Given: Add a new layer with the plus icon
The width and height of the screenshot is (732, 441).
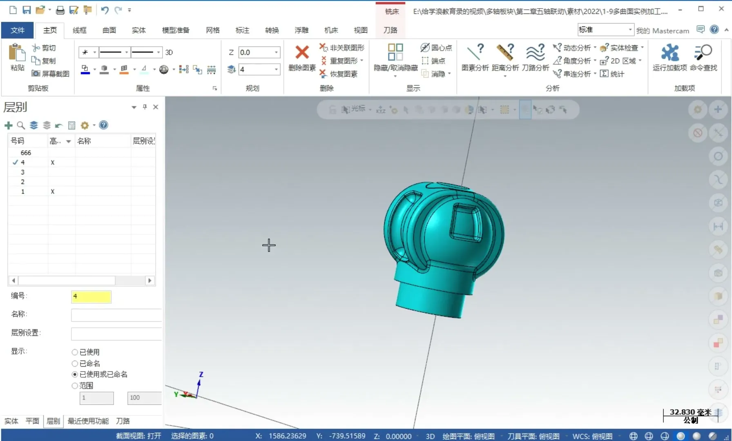Looking at the screenshot, I should click(x=9, y=125).
